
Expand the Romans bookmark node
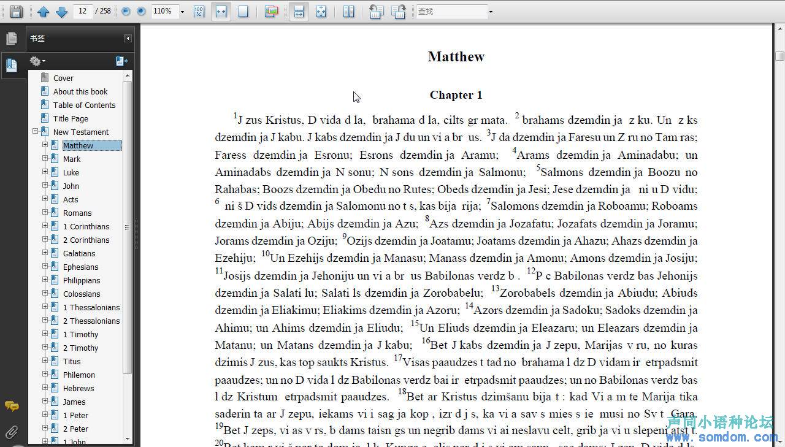tap(45, 212)
